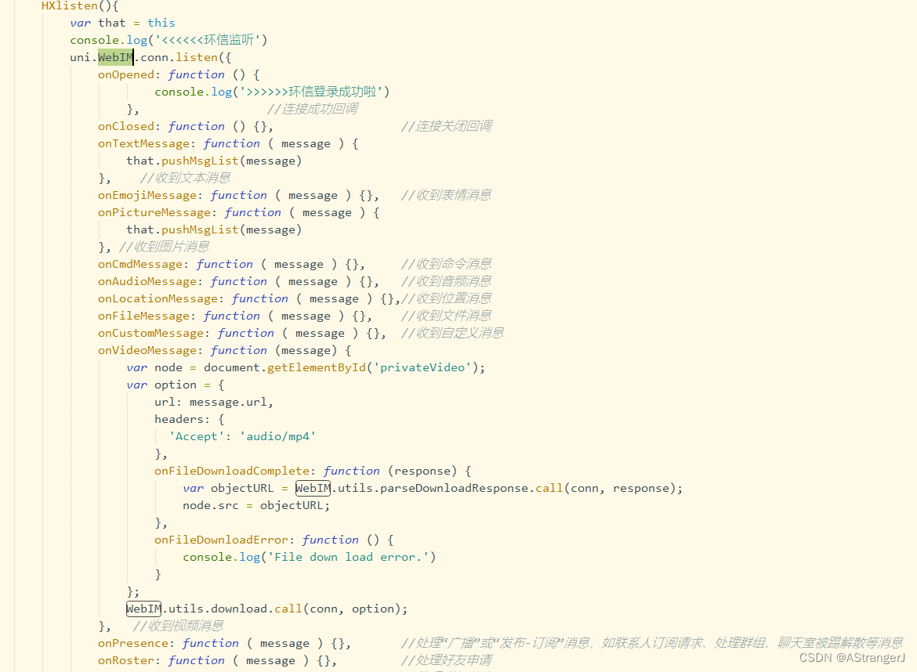
Task: Click the onCustomMessage property name
Action: pyautogui.click(x=150, y=333)
